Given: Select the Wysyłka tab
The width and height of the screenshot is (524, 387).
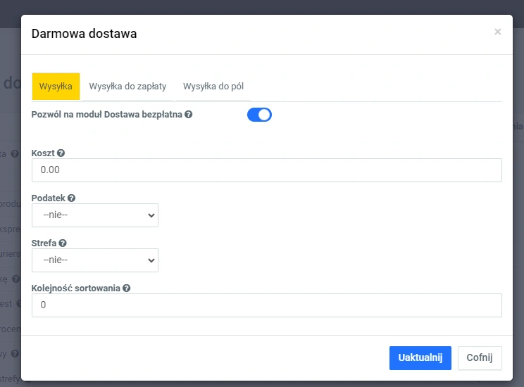Looking at the screenshot, I should (x=56, y=87).
